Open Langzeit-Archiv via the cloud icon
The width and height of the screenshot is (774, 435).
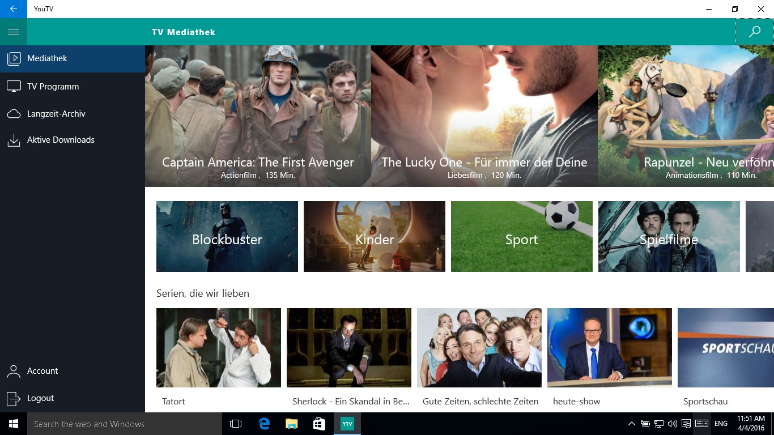(14, 113)
